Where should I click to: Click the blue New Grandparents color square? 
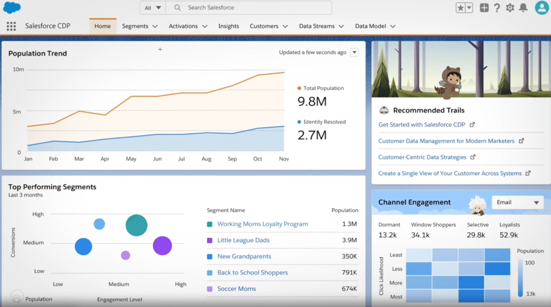pyautogui.click(x=210, y=257)
